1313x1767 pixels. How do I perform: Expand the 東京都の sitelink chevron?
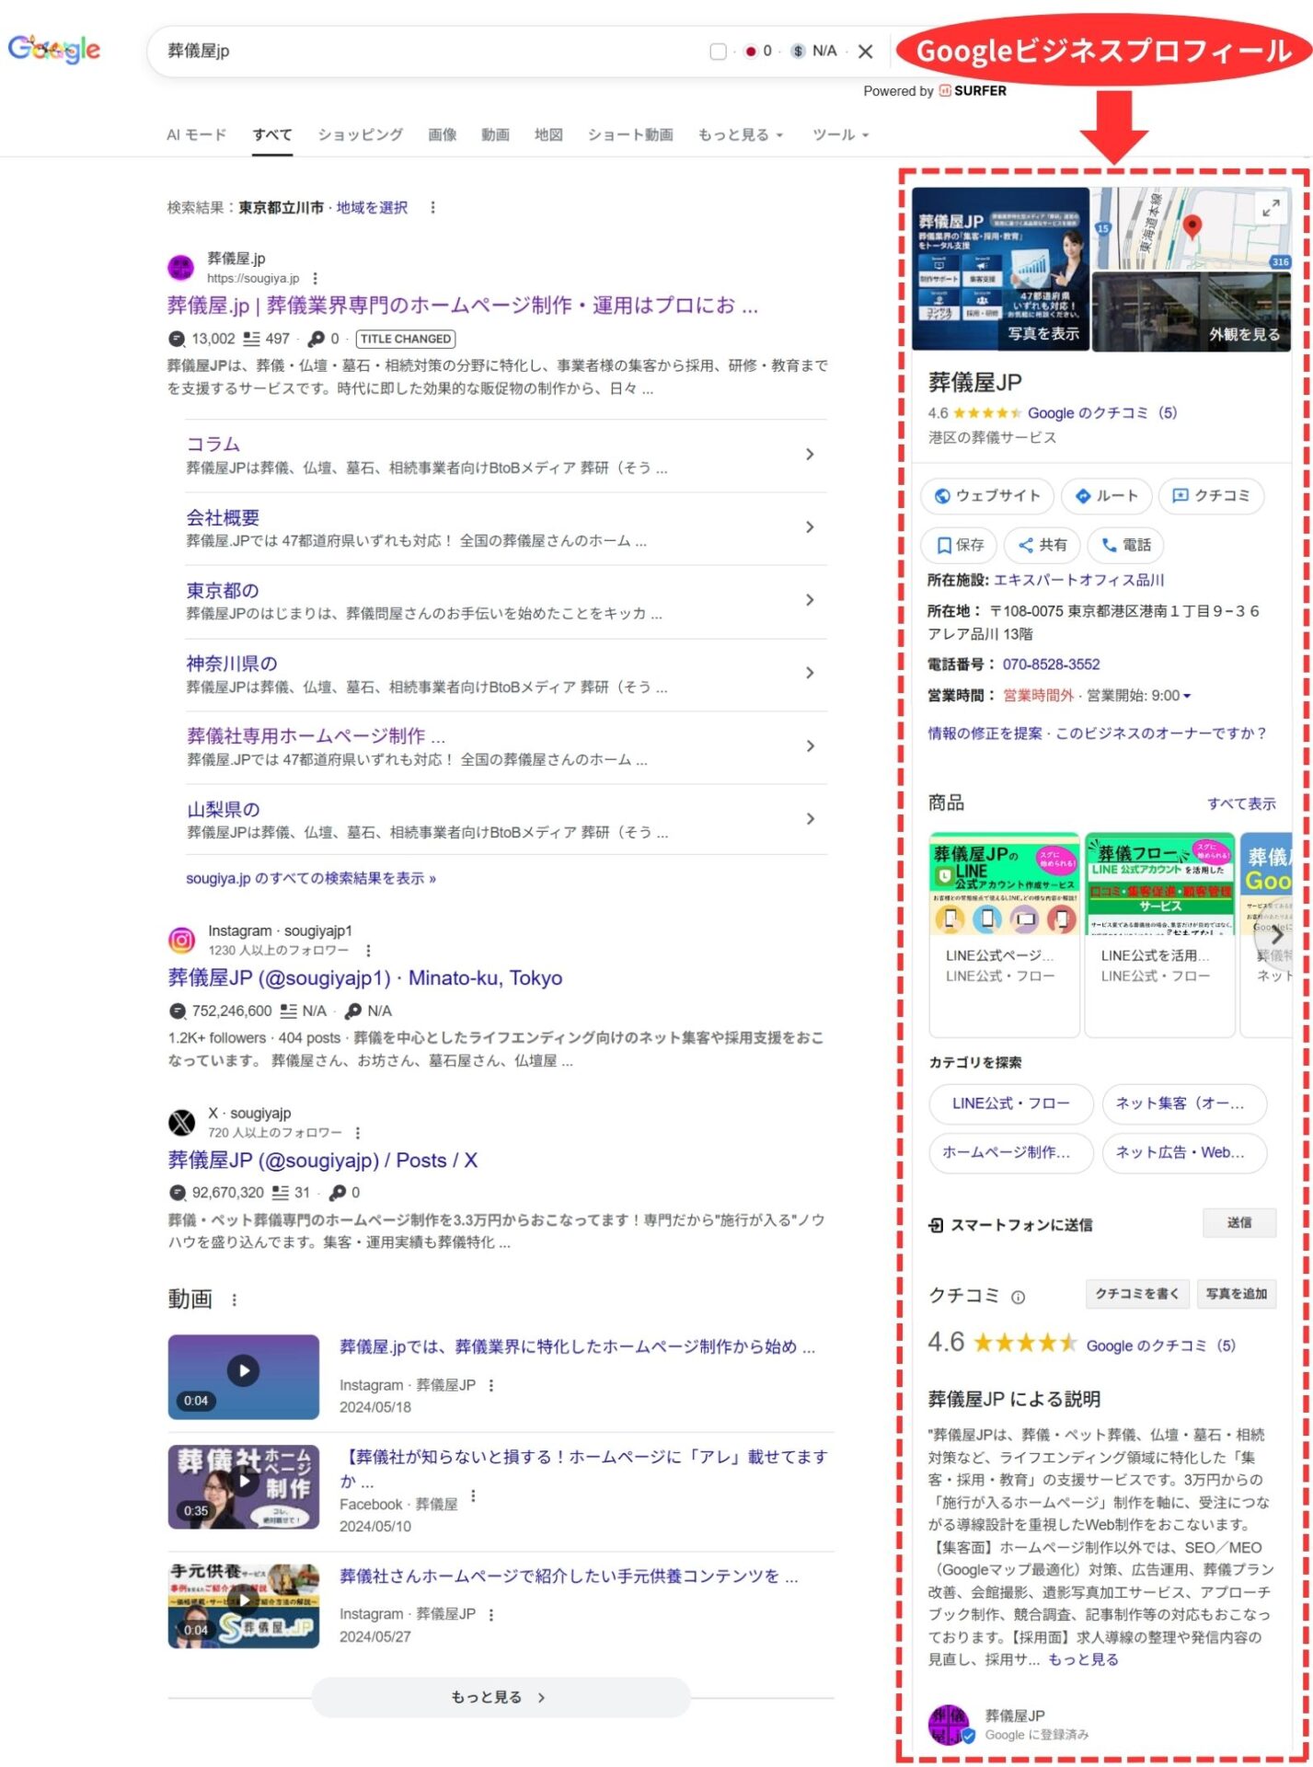pyautogui.click(x=809, y=600)
